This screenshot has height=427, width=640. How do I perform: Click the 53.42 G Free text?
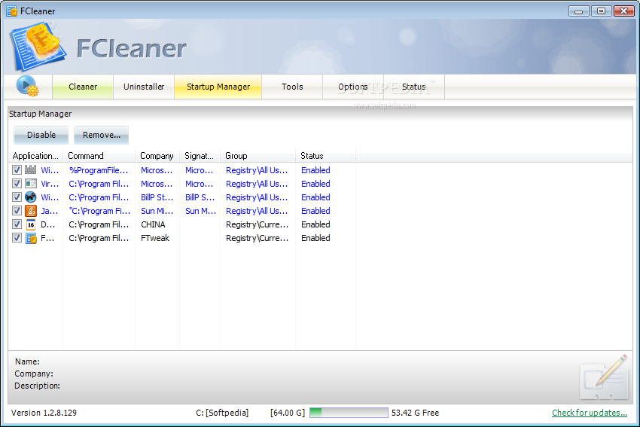click(x=415, y=413)
